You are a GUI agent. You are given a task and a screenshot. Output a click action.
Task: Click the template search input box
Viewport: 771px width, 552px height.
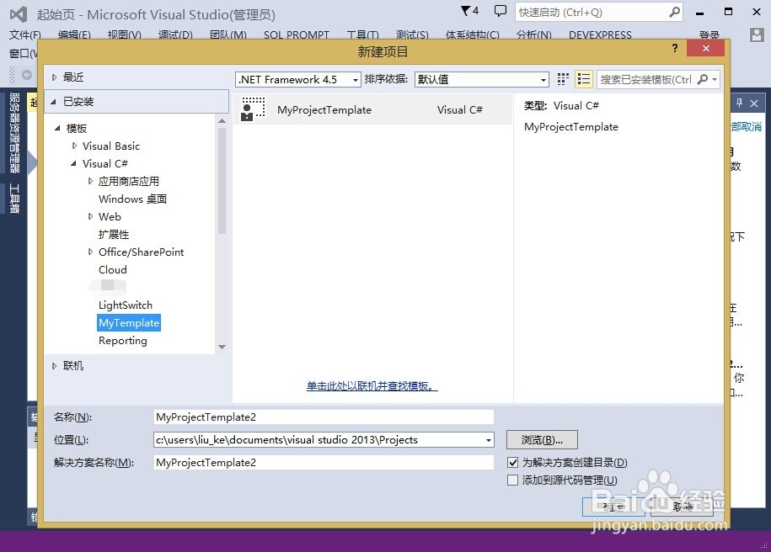pyautogui.click(x=646, y=79)
